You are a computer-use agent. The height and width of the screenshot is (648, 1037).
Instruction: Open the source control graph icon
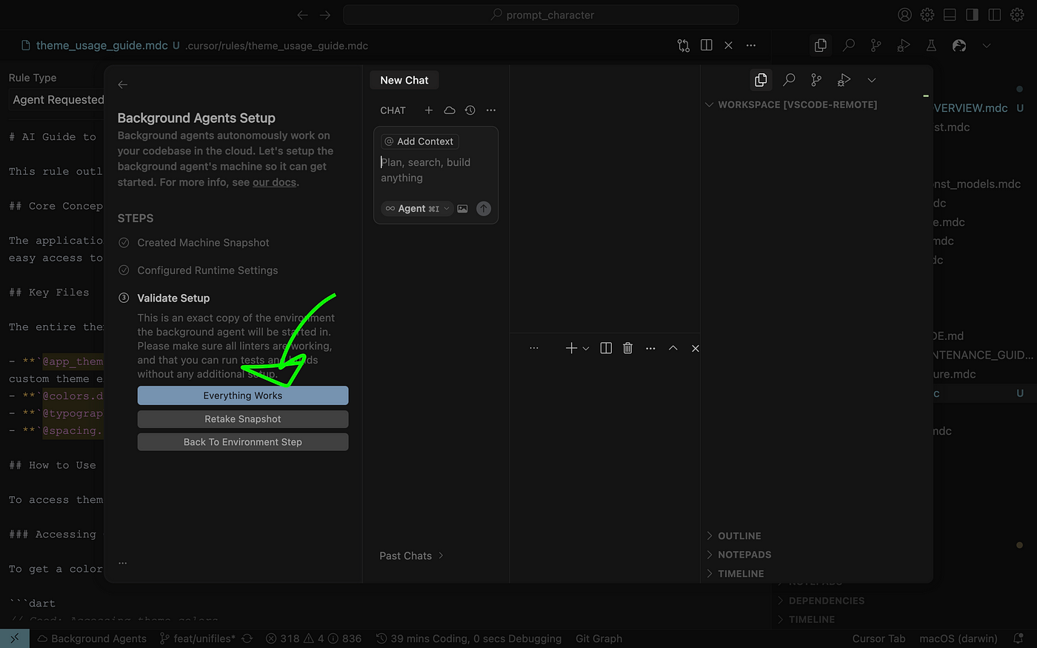876,45
